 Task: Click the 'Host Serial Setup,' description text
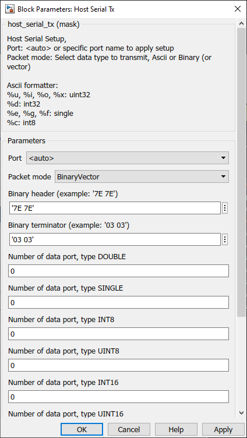click(37, 39)
